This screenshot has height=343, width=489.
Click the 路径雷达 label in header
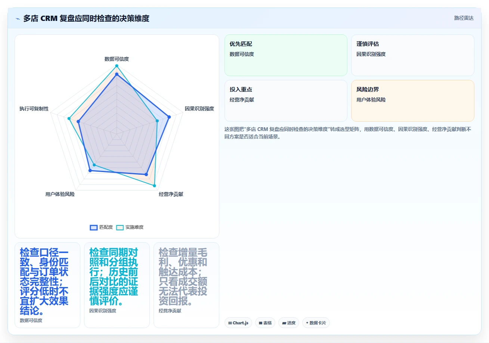[464, 18]
